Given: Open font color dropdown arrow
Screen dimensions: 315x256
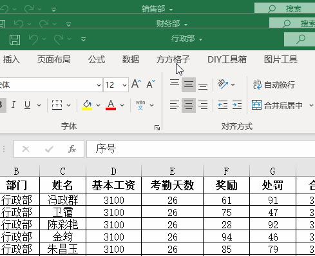Looking at the screenshot, I should pyautogui.click(x=122, y=105).
